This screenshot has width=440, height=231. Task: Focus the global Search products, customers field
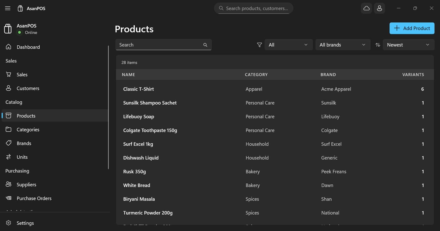[254, 8]
